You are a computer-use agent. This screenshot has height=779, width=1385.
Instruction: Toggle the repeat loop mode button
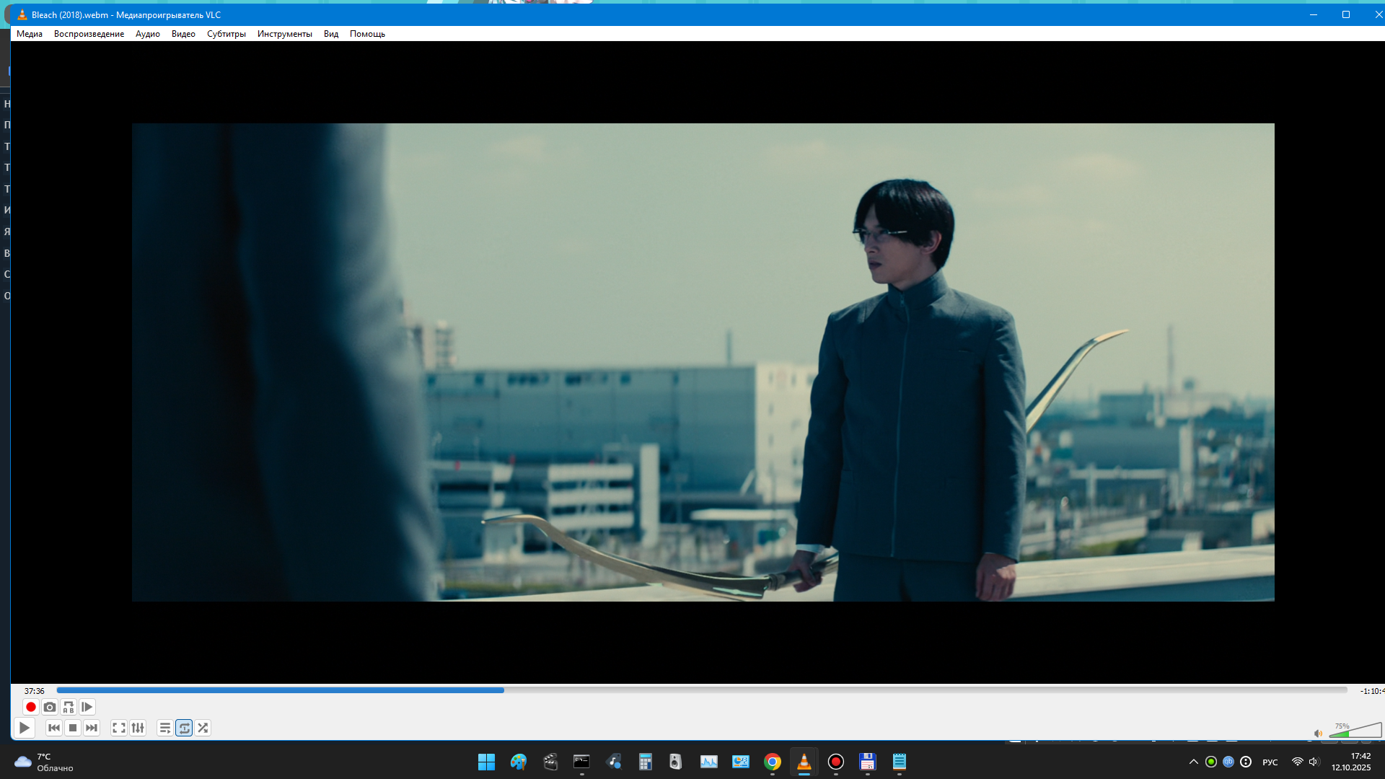(184, 728)
